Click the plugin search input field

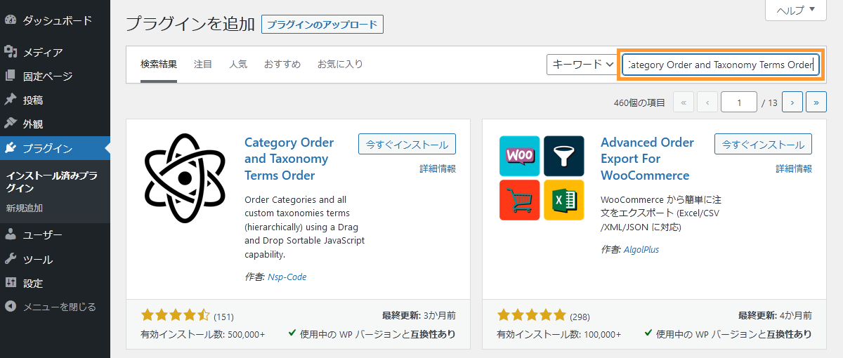point(721,65)
